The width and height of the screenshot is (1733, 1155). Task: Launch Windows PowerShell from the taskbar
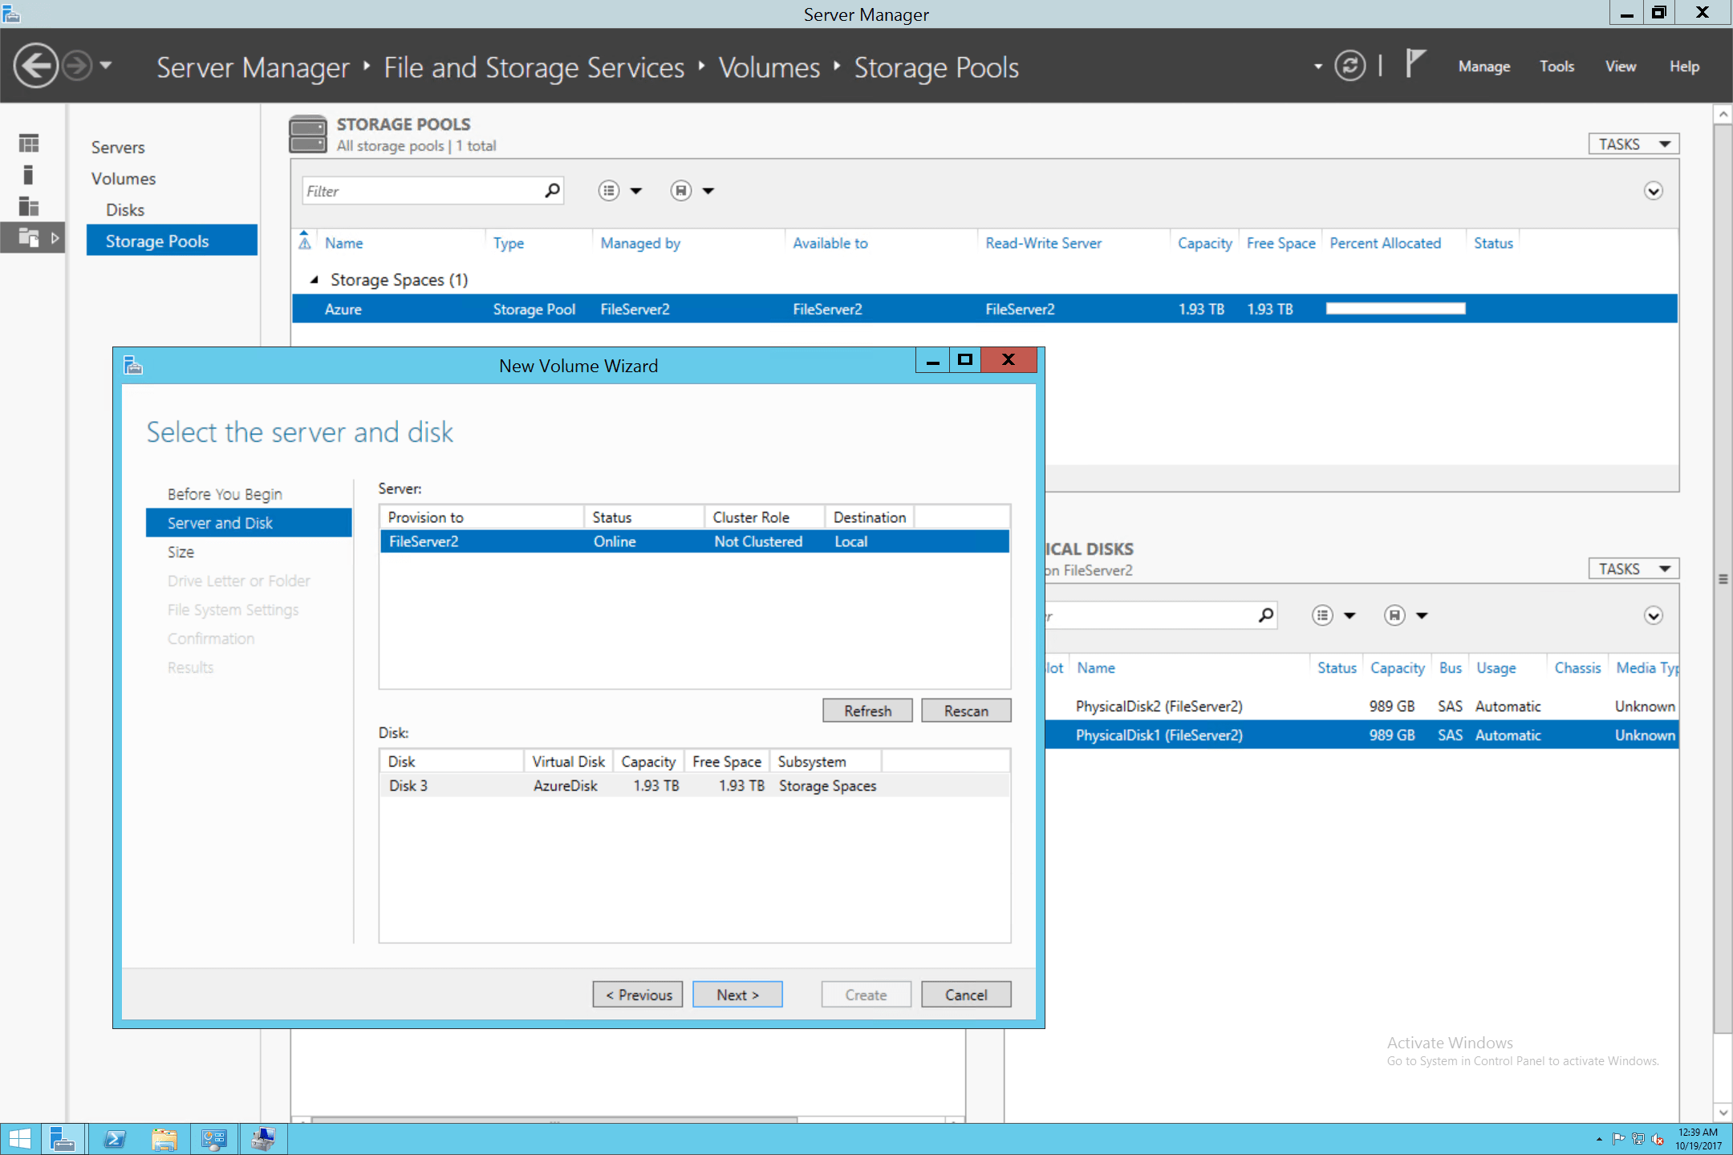[115, 1138]
